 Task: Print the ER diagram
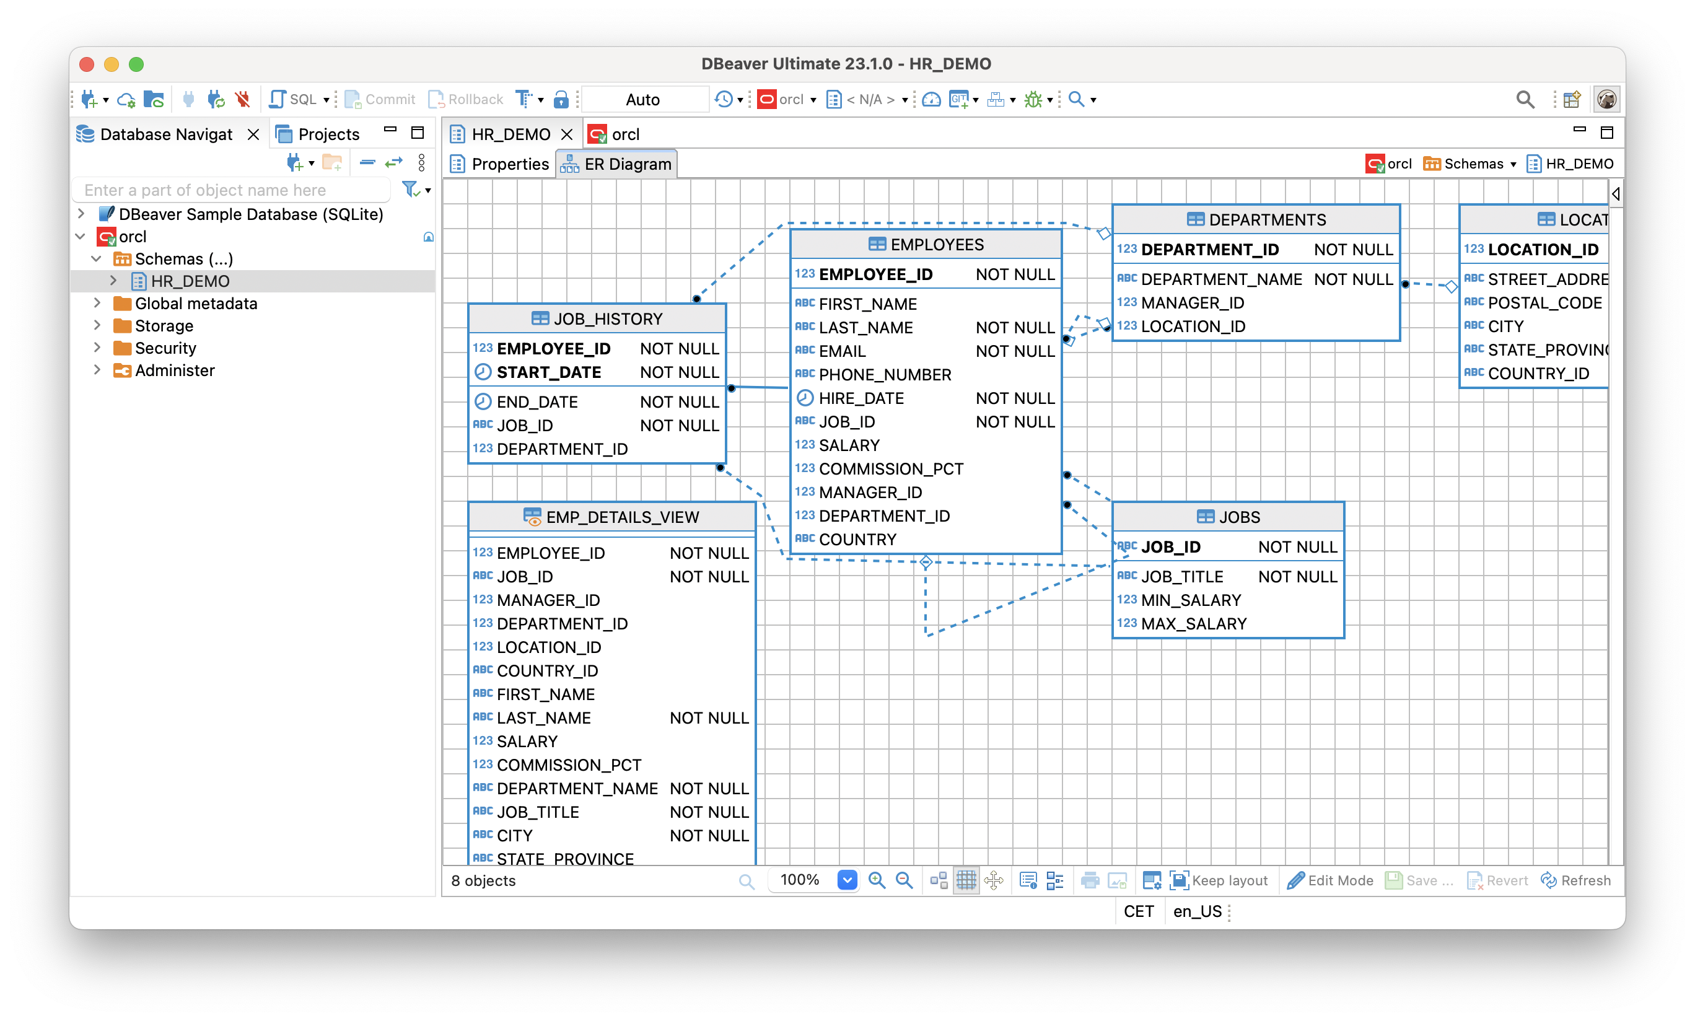1092,880
